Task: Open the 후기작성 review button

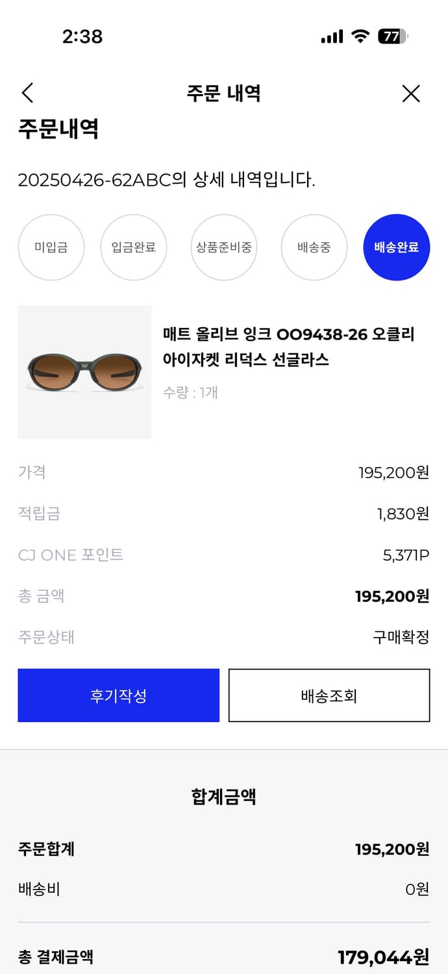Action: pos(119,695)
